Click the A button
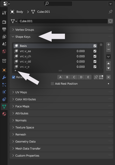The width and height of the screenshot is (115, 165). point(60,77)
